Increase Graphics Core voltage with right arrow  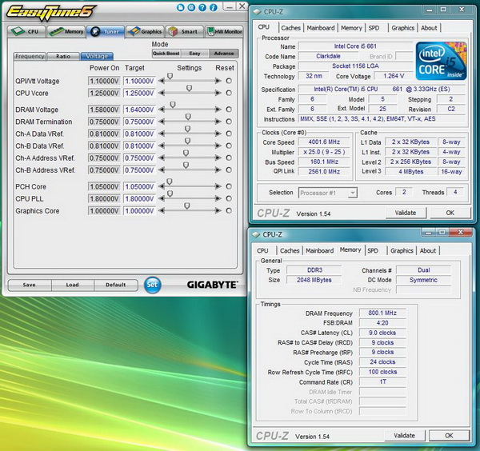pos(218,210)
